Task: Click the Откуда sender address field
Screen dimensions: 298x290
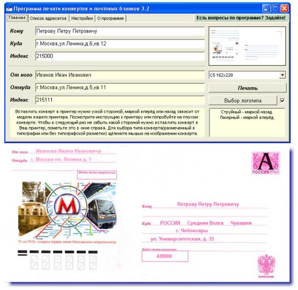Action: [x=120, y=87]
